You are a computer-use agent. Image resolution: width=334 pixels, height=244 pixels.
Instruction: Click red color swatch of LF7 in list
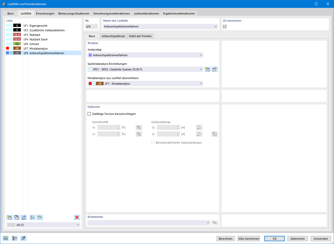(8, 48)
